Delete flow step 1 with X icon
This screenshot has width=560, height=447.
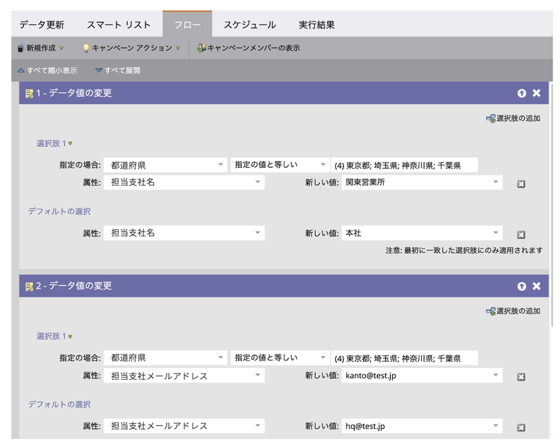(536, 93)
